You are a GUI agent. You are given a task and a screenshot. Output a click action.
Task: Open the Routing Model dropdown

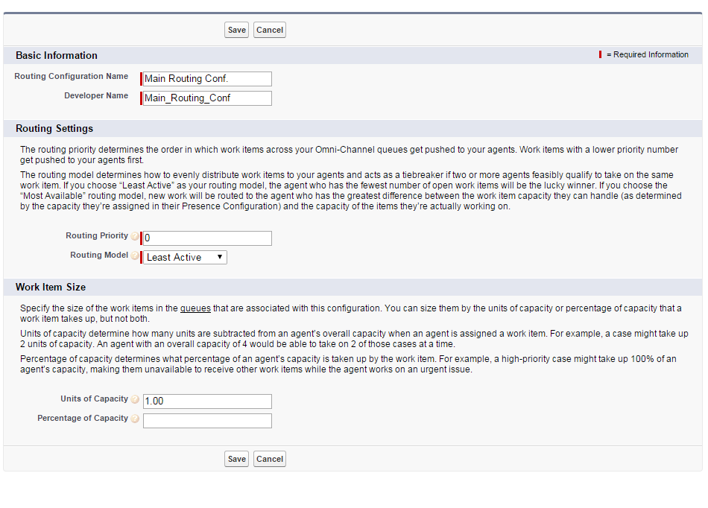click(185, 257)
